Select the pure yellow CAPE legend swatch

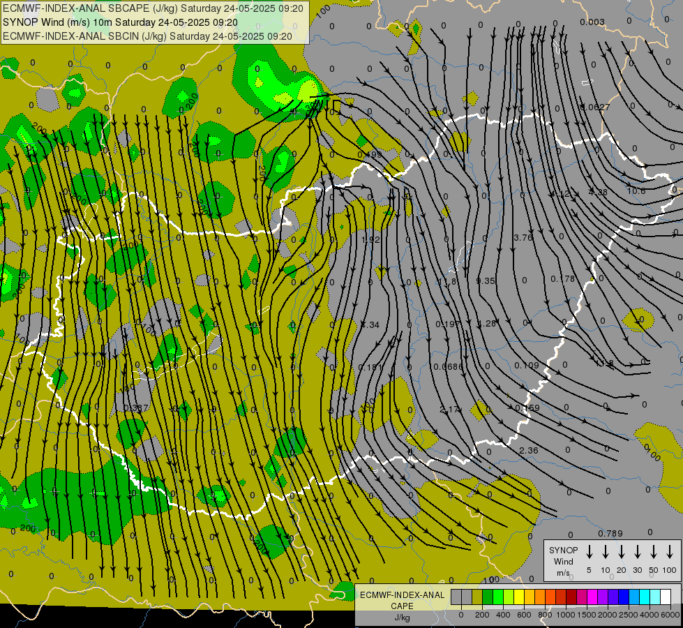click(x=519, y=597)
